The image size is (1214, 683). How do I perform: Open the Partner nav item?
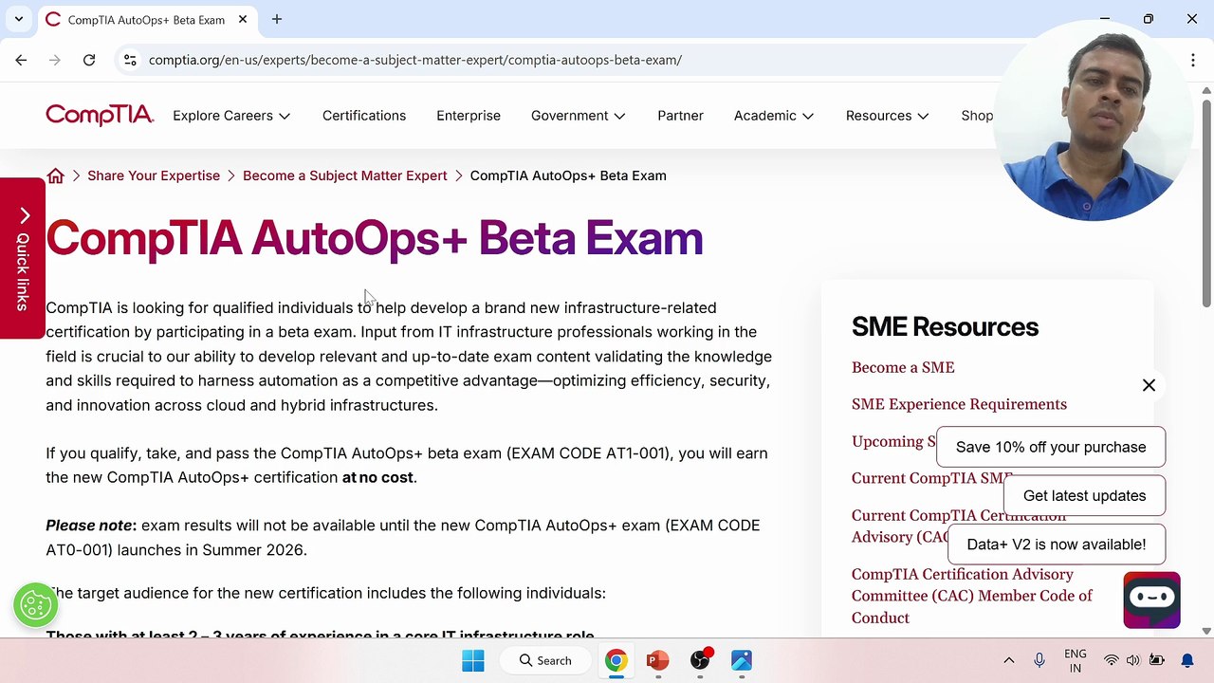pyautogui.click(x=681, y=116)
